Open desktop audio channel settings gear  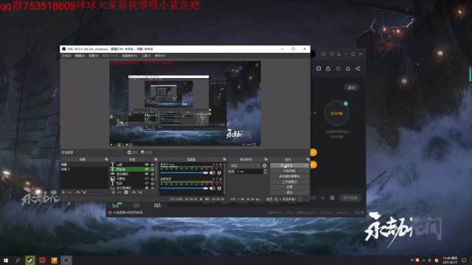click(x=219, y=188)
